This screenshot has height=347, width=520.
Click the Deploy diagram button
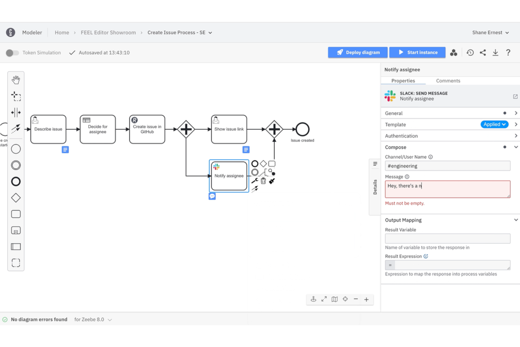point(358,52)
